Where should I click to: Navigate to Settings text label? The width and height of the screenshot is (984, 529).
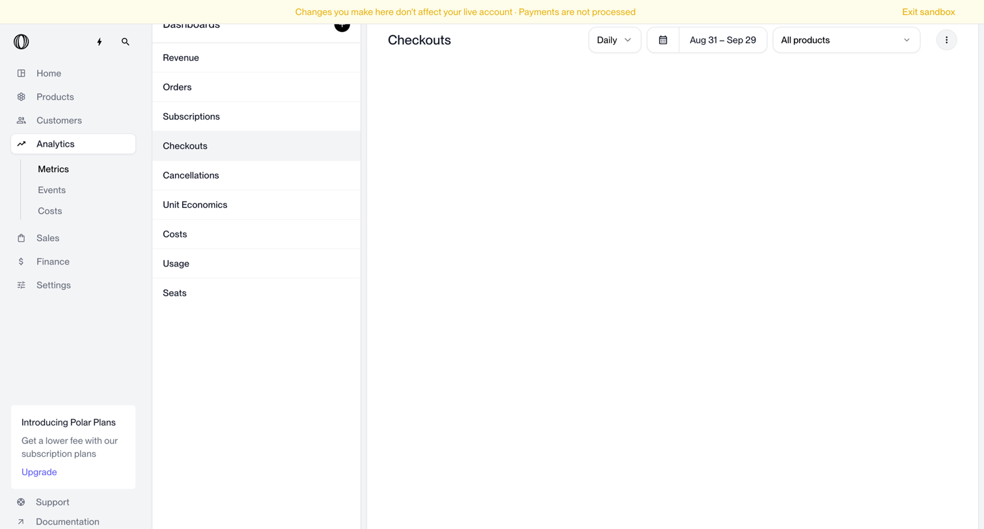tap(53, 285)
